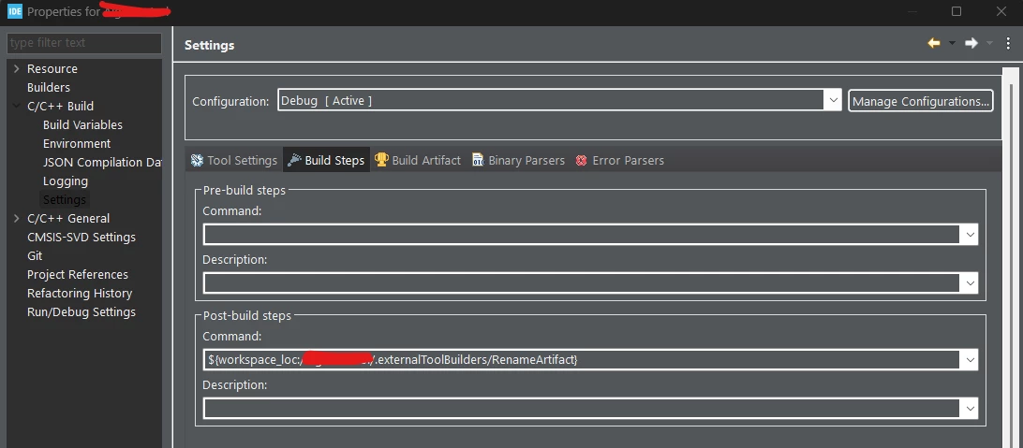
Task: Maximize the Properties window
Action: pyautogui.click(x=956, y=11)
